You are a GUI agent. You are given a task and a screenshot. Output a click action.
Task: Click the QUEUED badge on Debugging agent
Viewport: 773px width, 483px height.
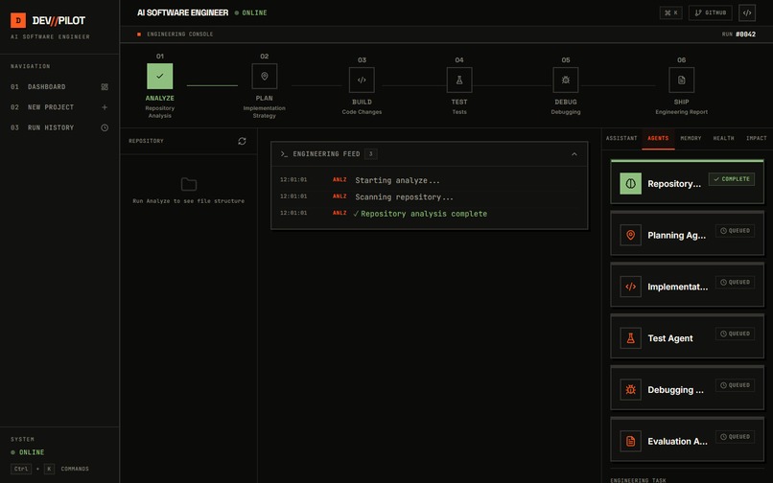[x=735, y=385]
